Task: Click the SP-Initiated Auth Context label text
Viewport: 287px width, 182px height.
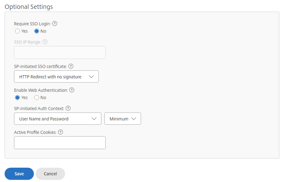Action: pos(39,109)
